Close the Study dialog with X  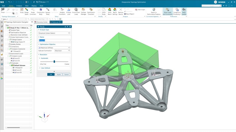70,27
